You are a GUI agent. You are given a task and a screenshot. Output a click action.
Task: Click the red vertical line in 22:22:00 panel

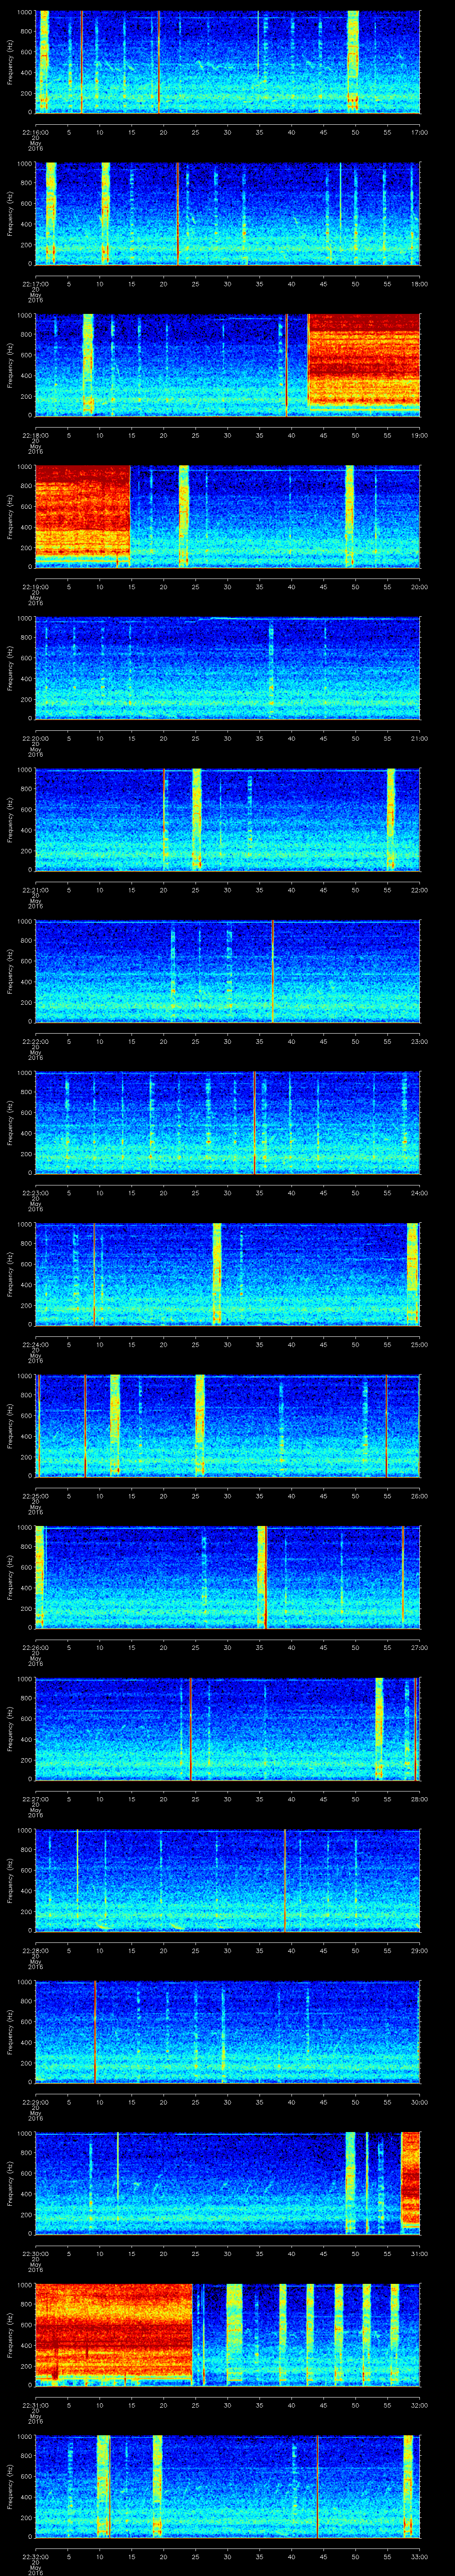272,971
